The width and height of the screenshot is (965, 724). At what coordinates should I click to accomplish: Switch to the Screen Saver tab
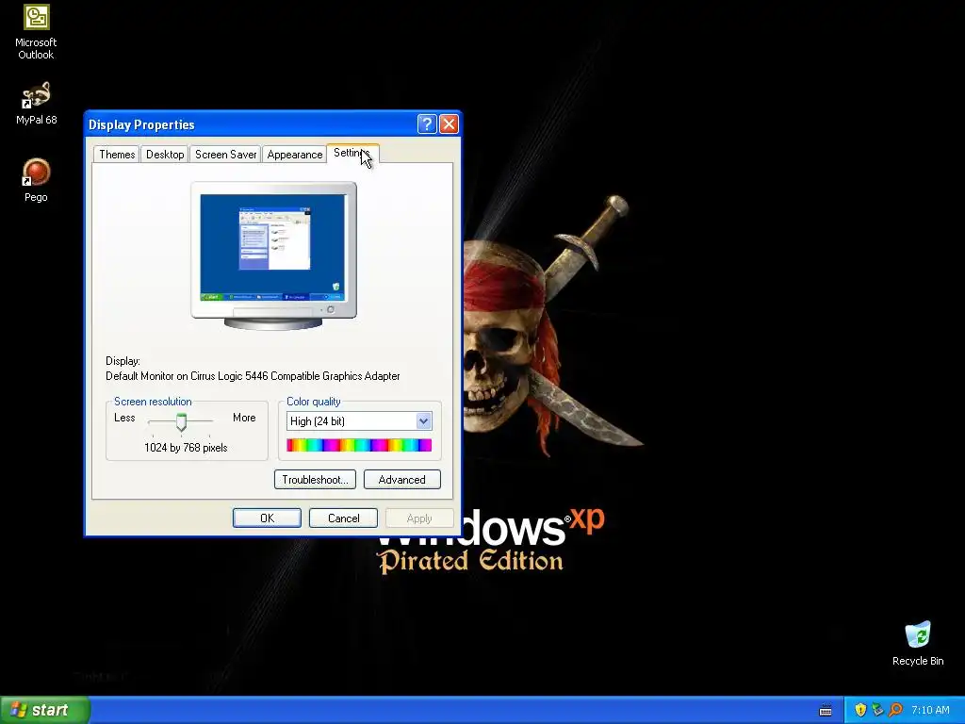[226, 154]
